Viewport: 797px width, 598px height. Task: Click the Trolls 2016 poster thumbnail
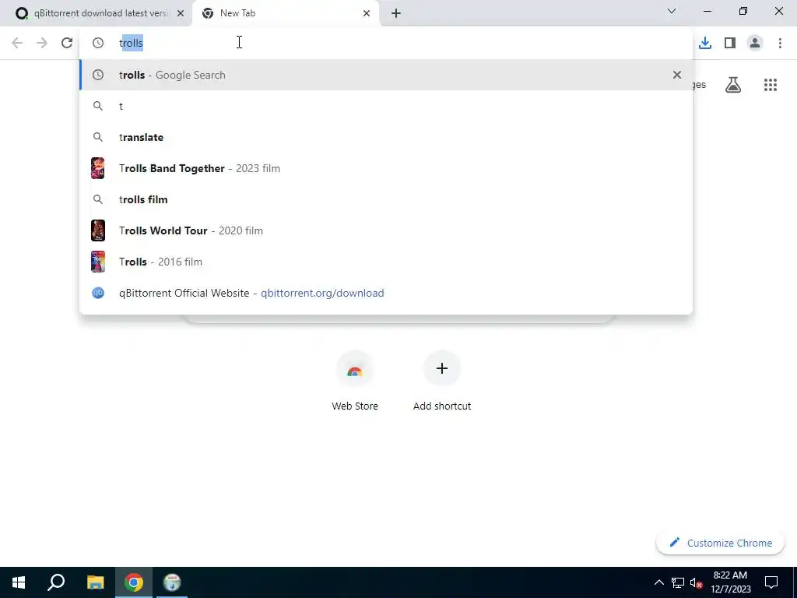[97, 262]
